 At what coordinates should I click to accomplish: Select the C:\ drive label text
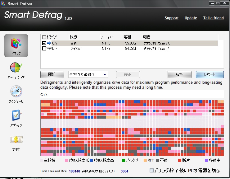(x=55, y=43)
